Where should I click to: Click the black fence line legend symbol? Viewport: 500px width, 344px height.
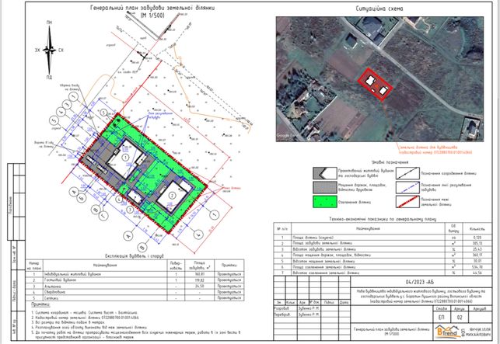[407, 173]
